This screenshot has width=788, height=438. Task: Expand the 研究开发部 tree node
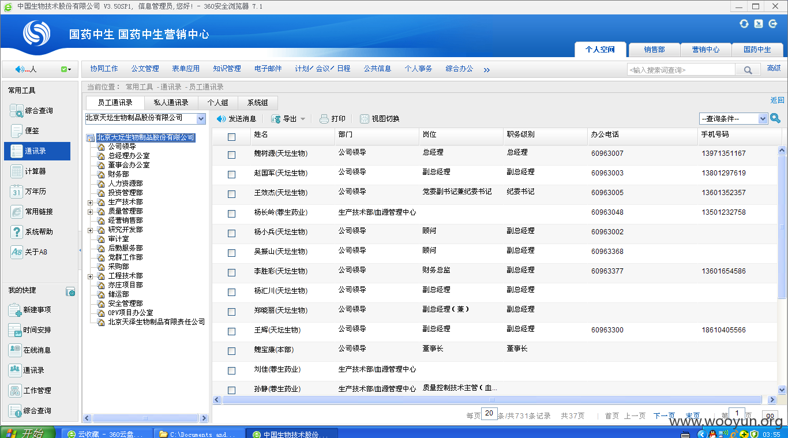[x=90, y=230]
